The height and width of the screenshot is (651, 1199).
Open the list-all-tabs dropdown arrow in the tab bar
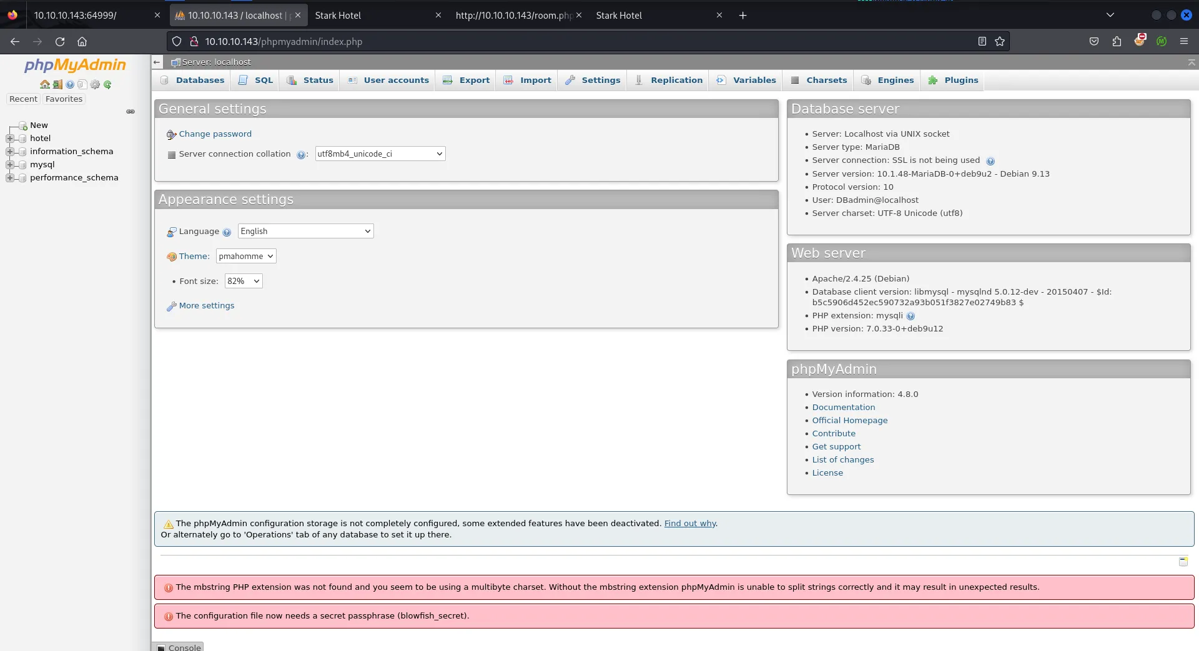1110,16
